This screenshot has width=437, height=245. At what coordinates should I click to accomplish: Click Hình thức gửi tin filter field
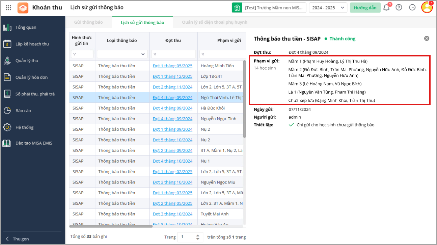82,54
